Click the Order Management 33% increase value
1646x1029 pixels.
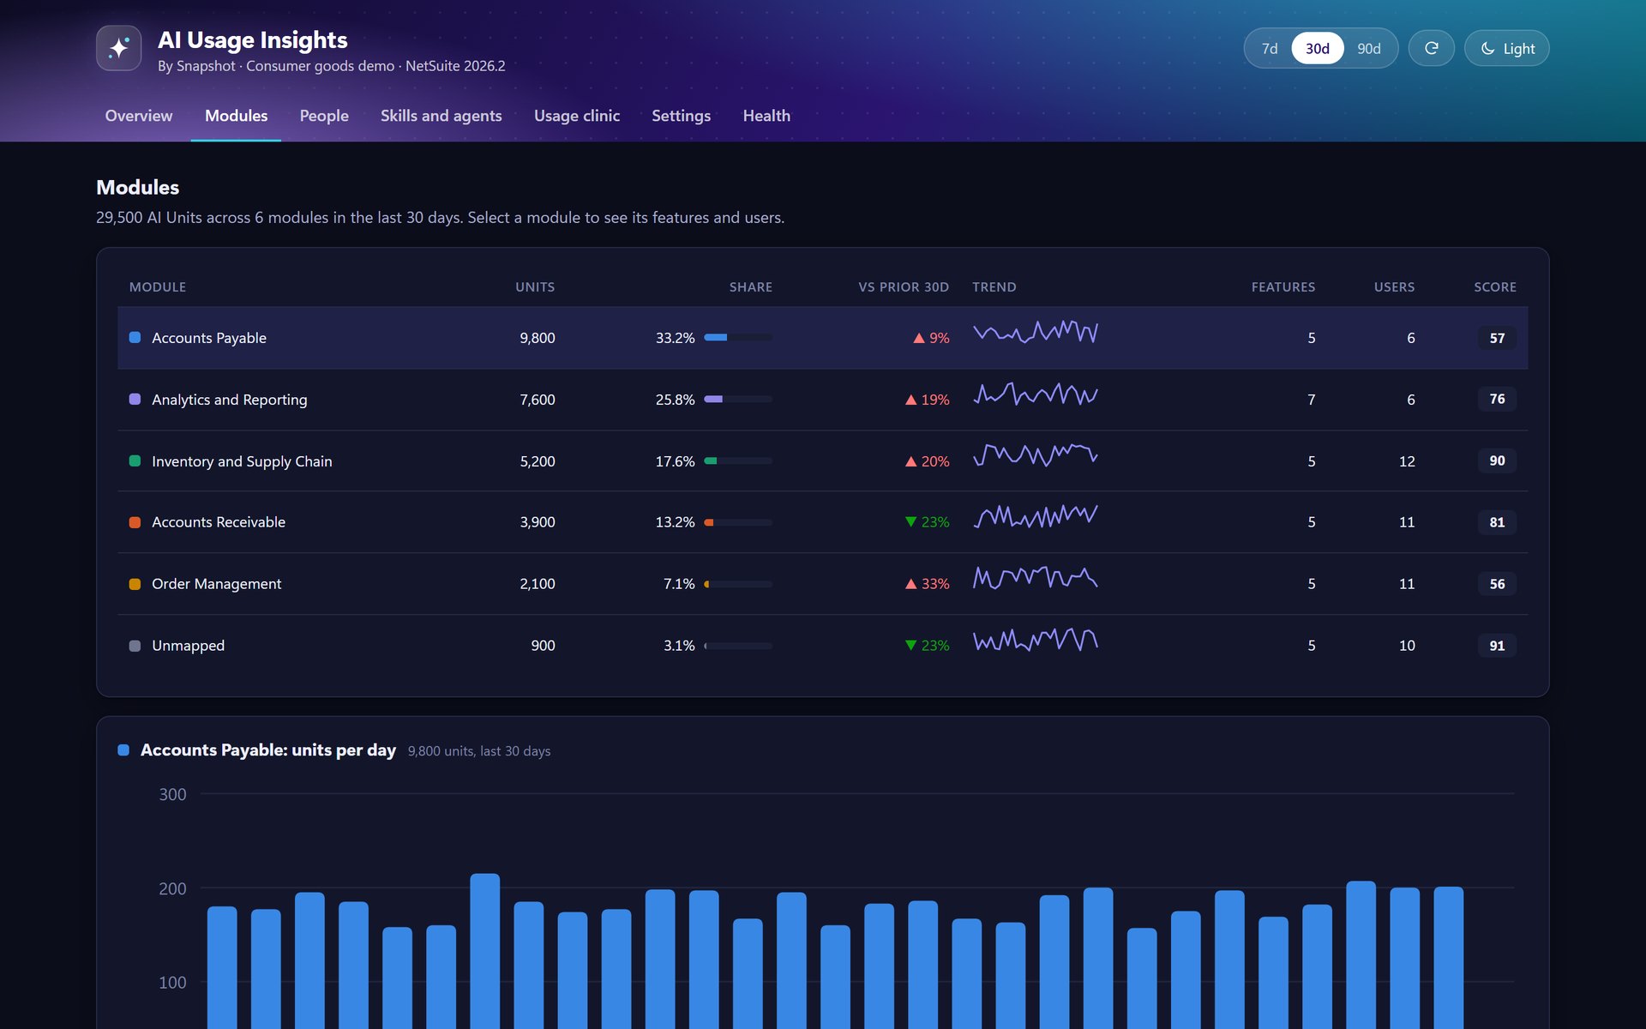click(x=927, y=584)
